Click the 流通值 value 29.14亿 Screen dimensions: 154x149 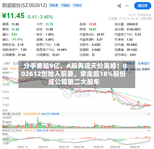tap(132, 50)
